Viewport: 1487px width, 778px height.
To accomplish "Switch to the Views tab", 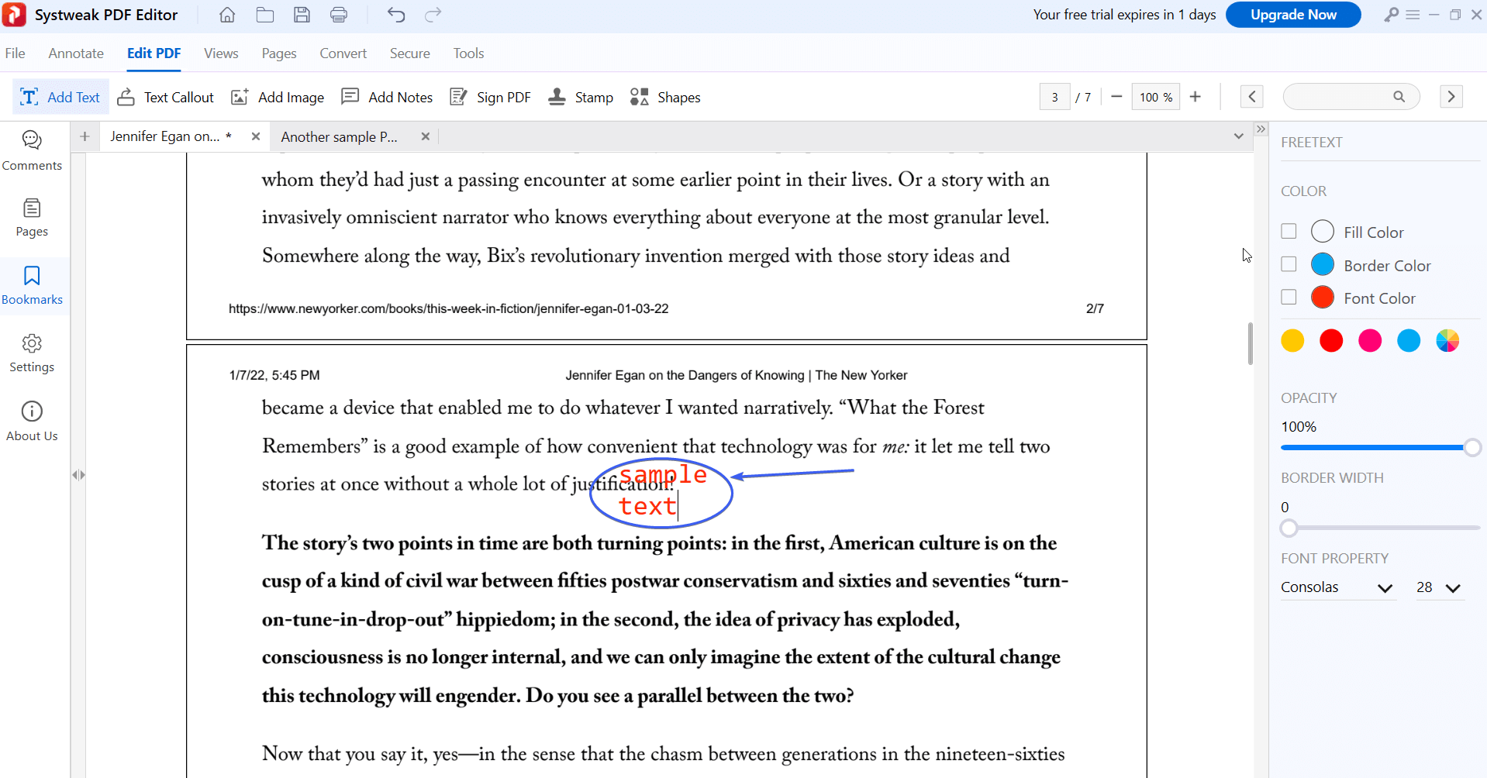I will click(x=221, y=53).
